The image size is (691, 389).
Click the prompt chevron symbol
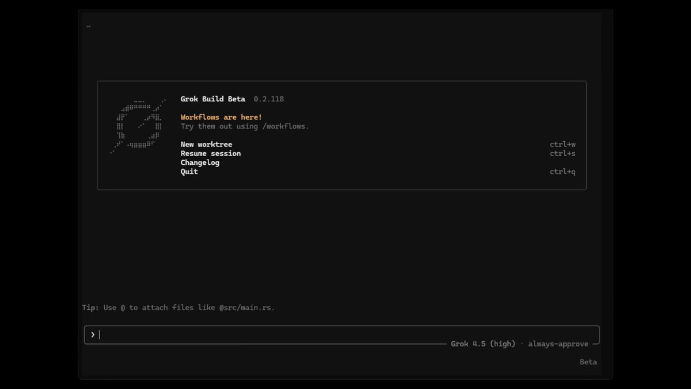coord(93,335)
